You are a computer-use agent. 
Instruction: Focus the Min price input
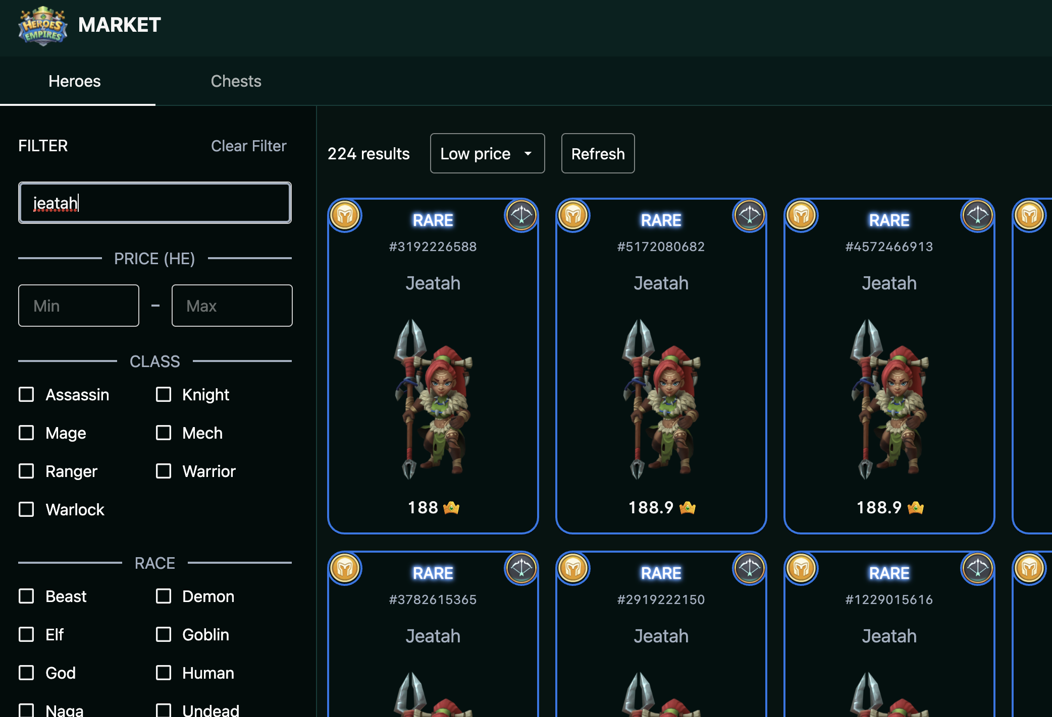coord(79,306)
